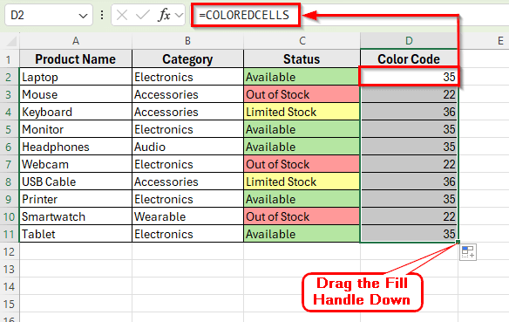Select Available cell in Headphones row
The width and height of the screenshot is (509, 322).
coord(302,147)
